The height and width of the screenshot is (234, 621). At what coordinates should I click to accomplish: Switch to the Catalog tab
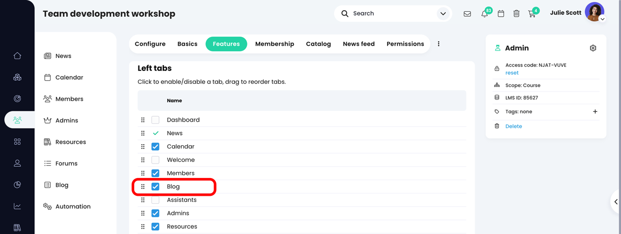point(319,44)
